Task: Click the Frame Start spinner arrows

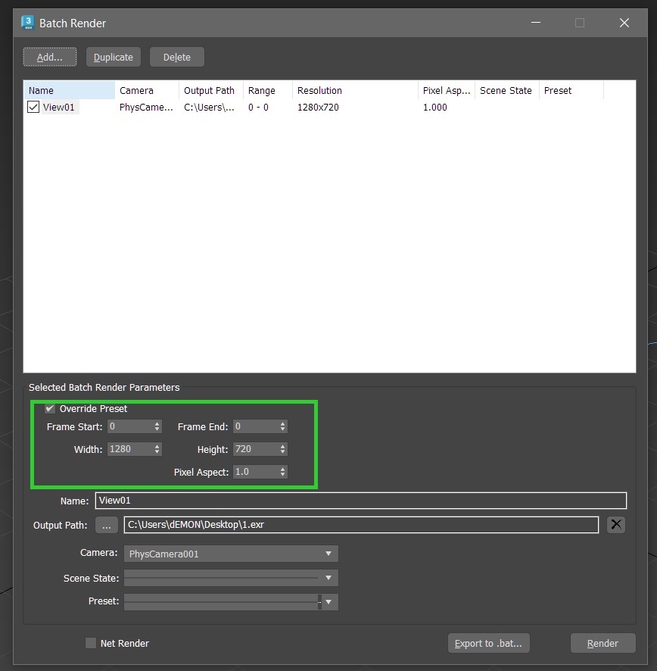Action: [x=157, y=427]
